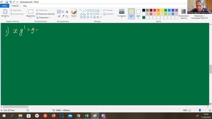Click the Копировать copy button
212x119 pixels.
(17, 14)
